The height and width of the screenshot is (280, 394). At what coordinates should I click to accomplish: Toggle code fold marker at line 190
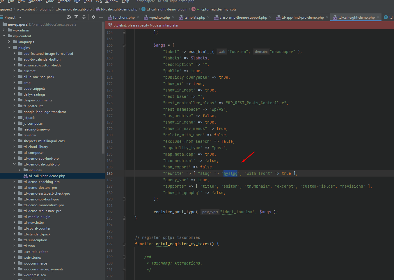point(124,199)
